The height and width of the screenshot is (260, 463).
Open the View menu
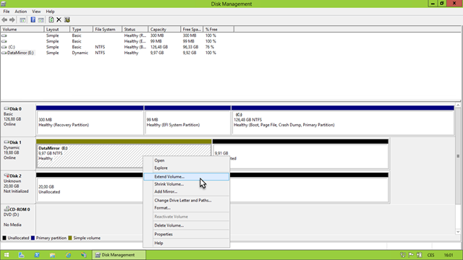36,12
